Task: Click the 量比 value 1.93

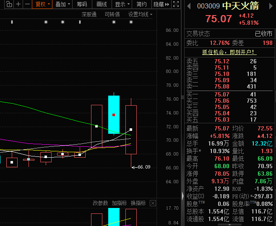Action: coord(267,151)
